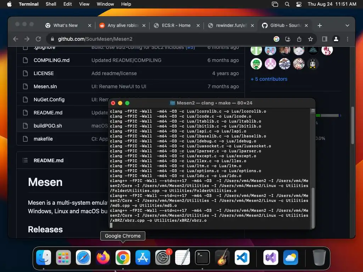Image resolution: width=363 pixels, height=272 pixels.
Task: Launch GarageBand from the dock
Action: 222,257
